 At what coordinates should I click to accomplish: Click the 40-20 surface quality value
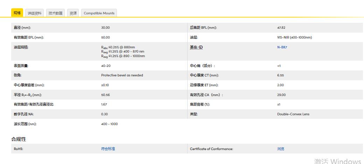click(105, 66)
